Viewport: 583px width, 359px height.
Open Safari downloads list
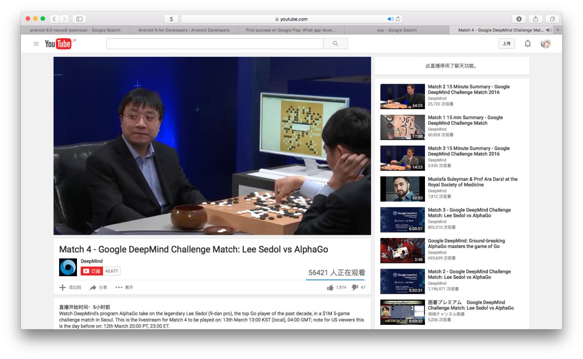519,19
